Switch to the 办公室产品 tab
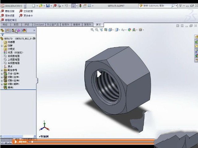 pyautogui.click(x=54, y=24)
